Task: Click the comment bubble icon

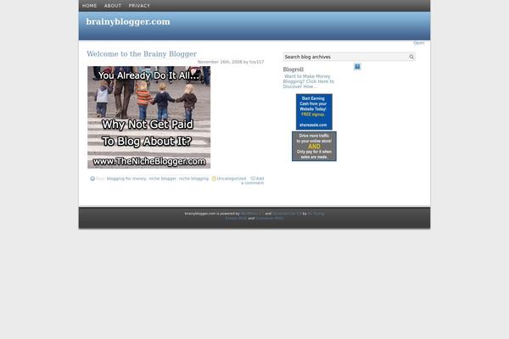Action: click(253, 179)
